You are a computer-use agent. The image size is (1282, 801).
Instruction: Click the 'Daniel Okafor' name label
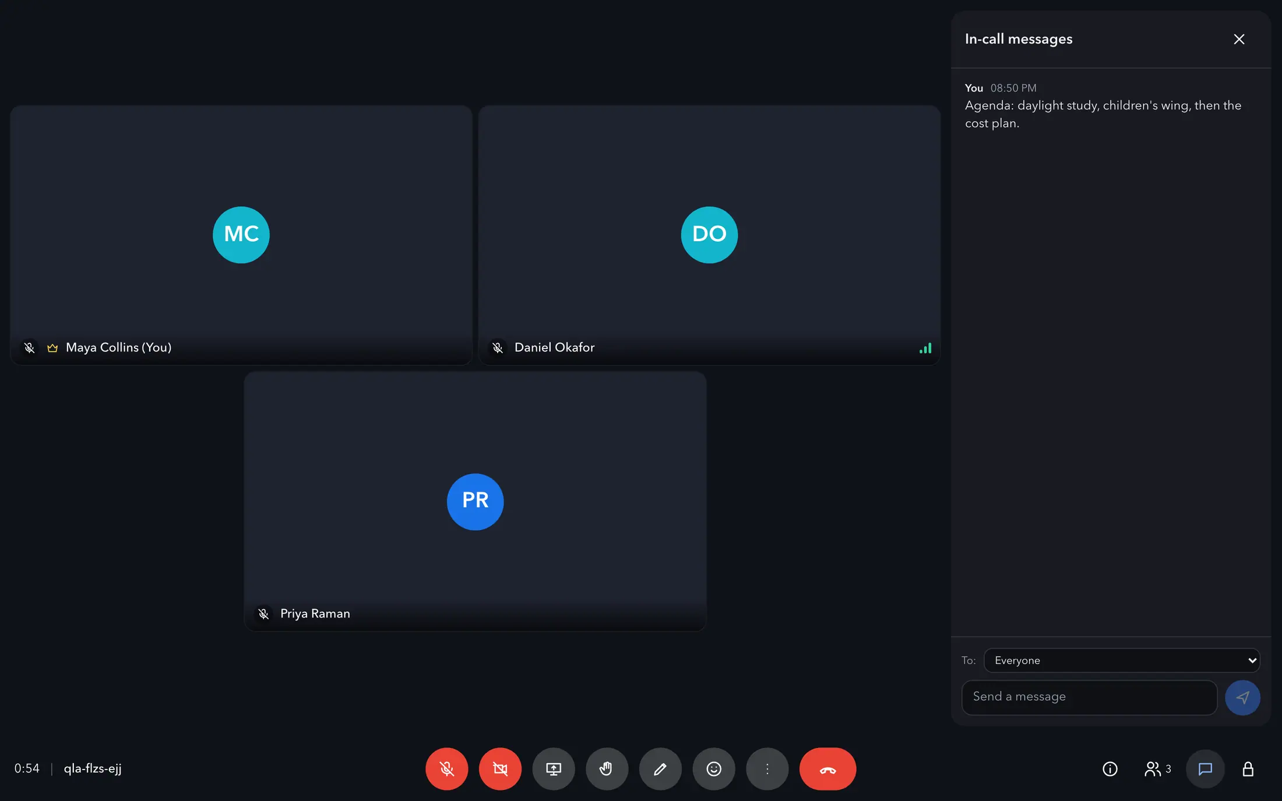(x=554, y=347)
